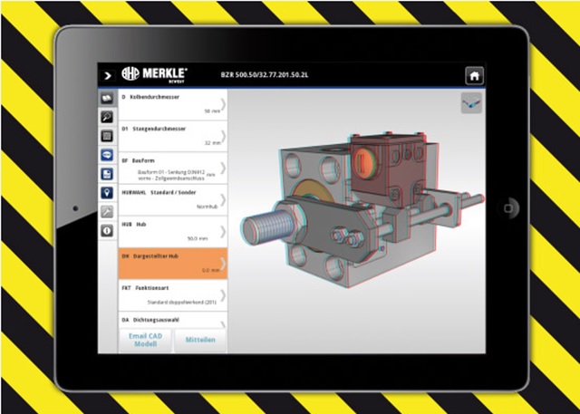The image size is (580, 414).
Task: Select the list icon in sidebar
Action: tap(107, 135)
